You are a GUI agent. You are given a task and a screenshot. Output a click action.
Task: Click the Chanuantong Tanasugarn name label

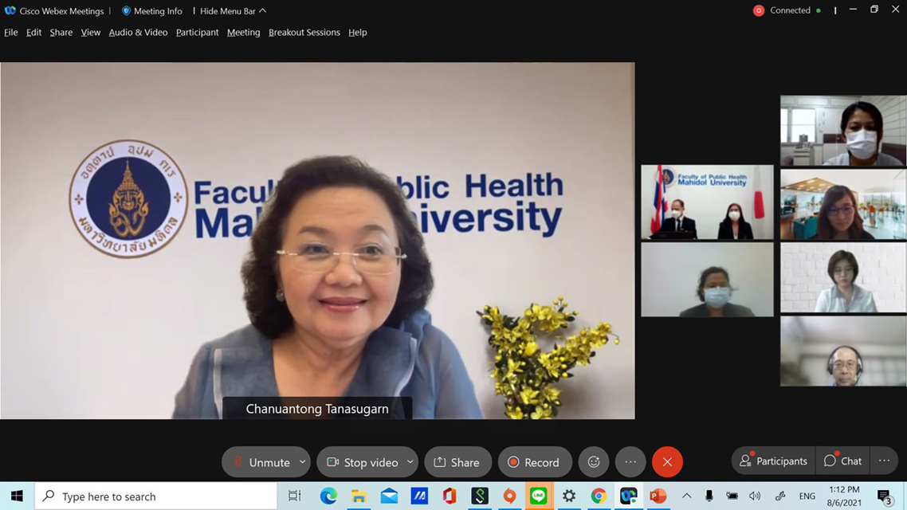coord(317,409)
